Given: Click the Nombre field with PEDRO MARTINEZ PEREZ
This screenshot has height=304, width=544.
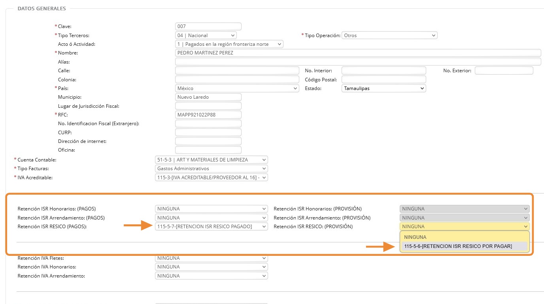Looking at the screenshot, I should click(x=358, y=53).
